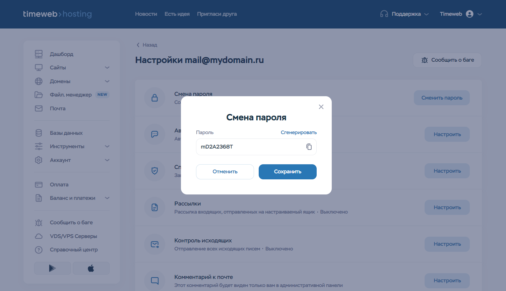Expand the Инструменты sidebar section

pos(107,147)
